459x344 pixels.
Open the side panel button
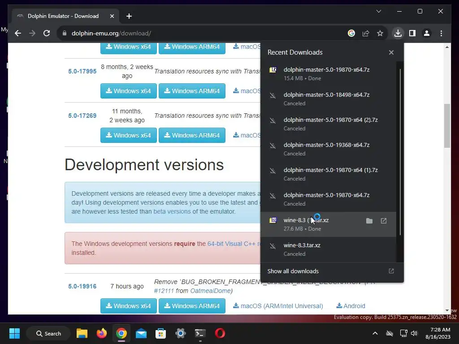pyautogui.click(x=412, y=33)
